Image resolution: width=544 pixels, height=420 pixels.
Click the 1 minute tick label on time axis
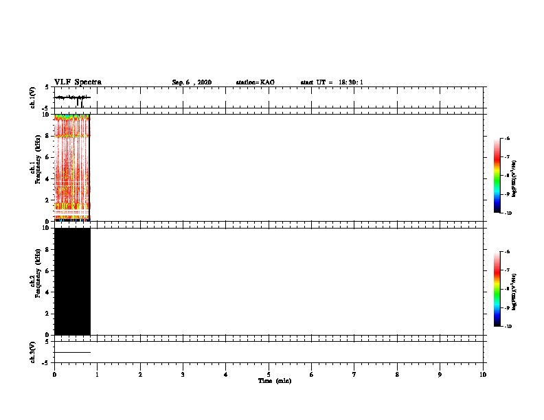(97, 375)
